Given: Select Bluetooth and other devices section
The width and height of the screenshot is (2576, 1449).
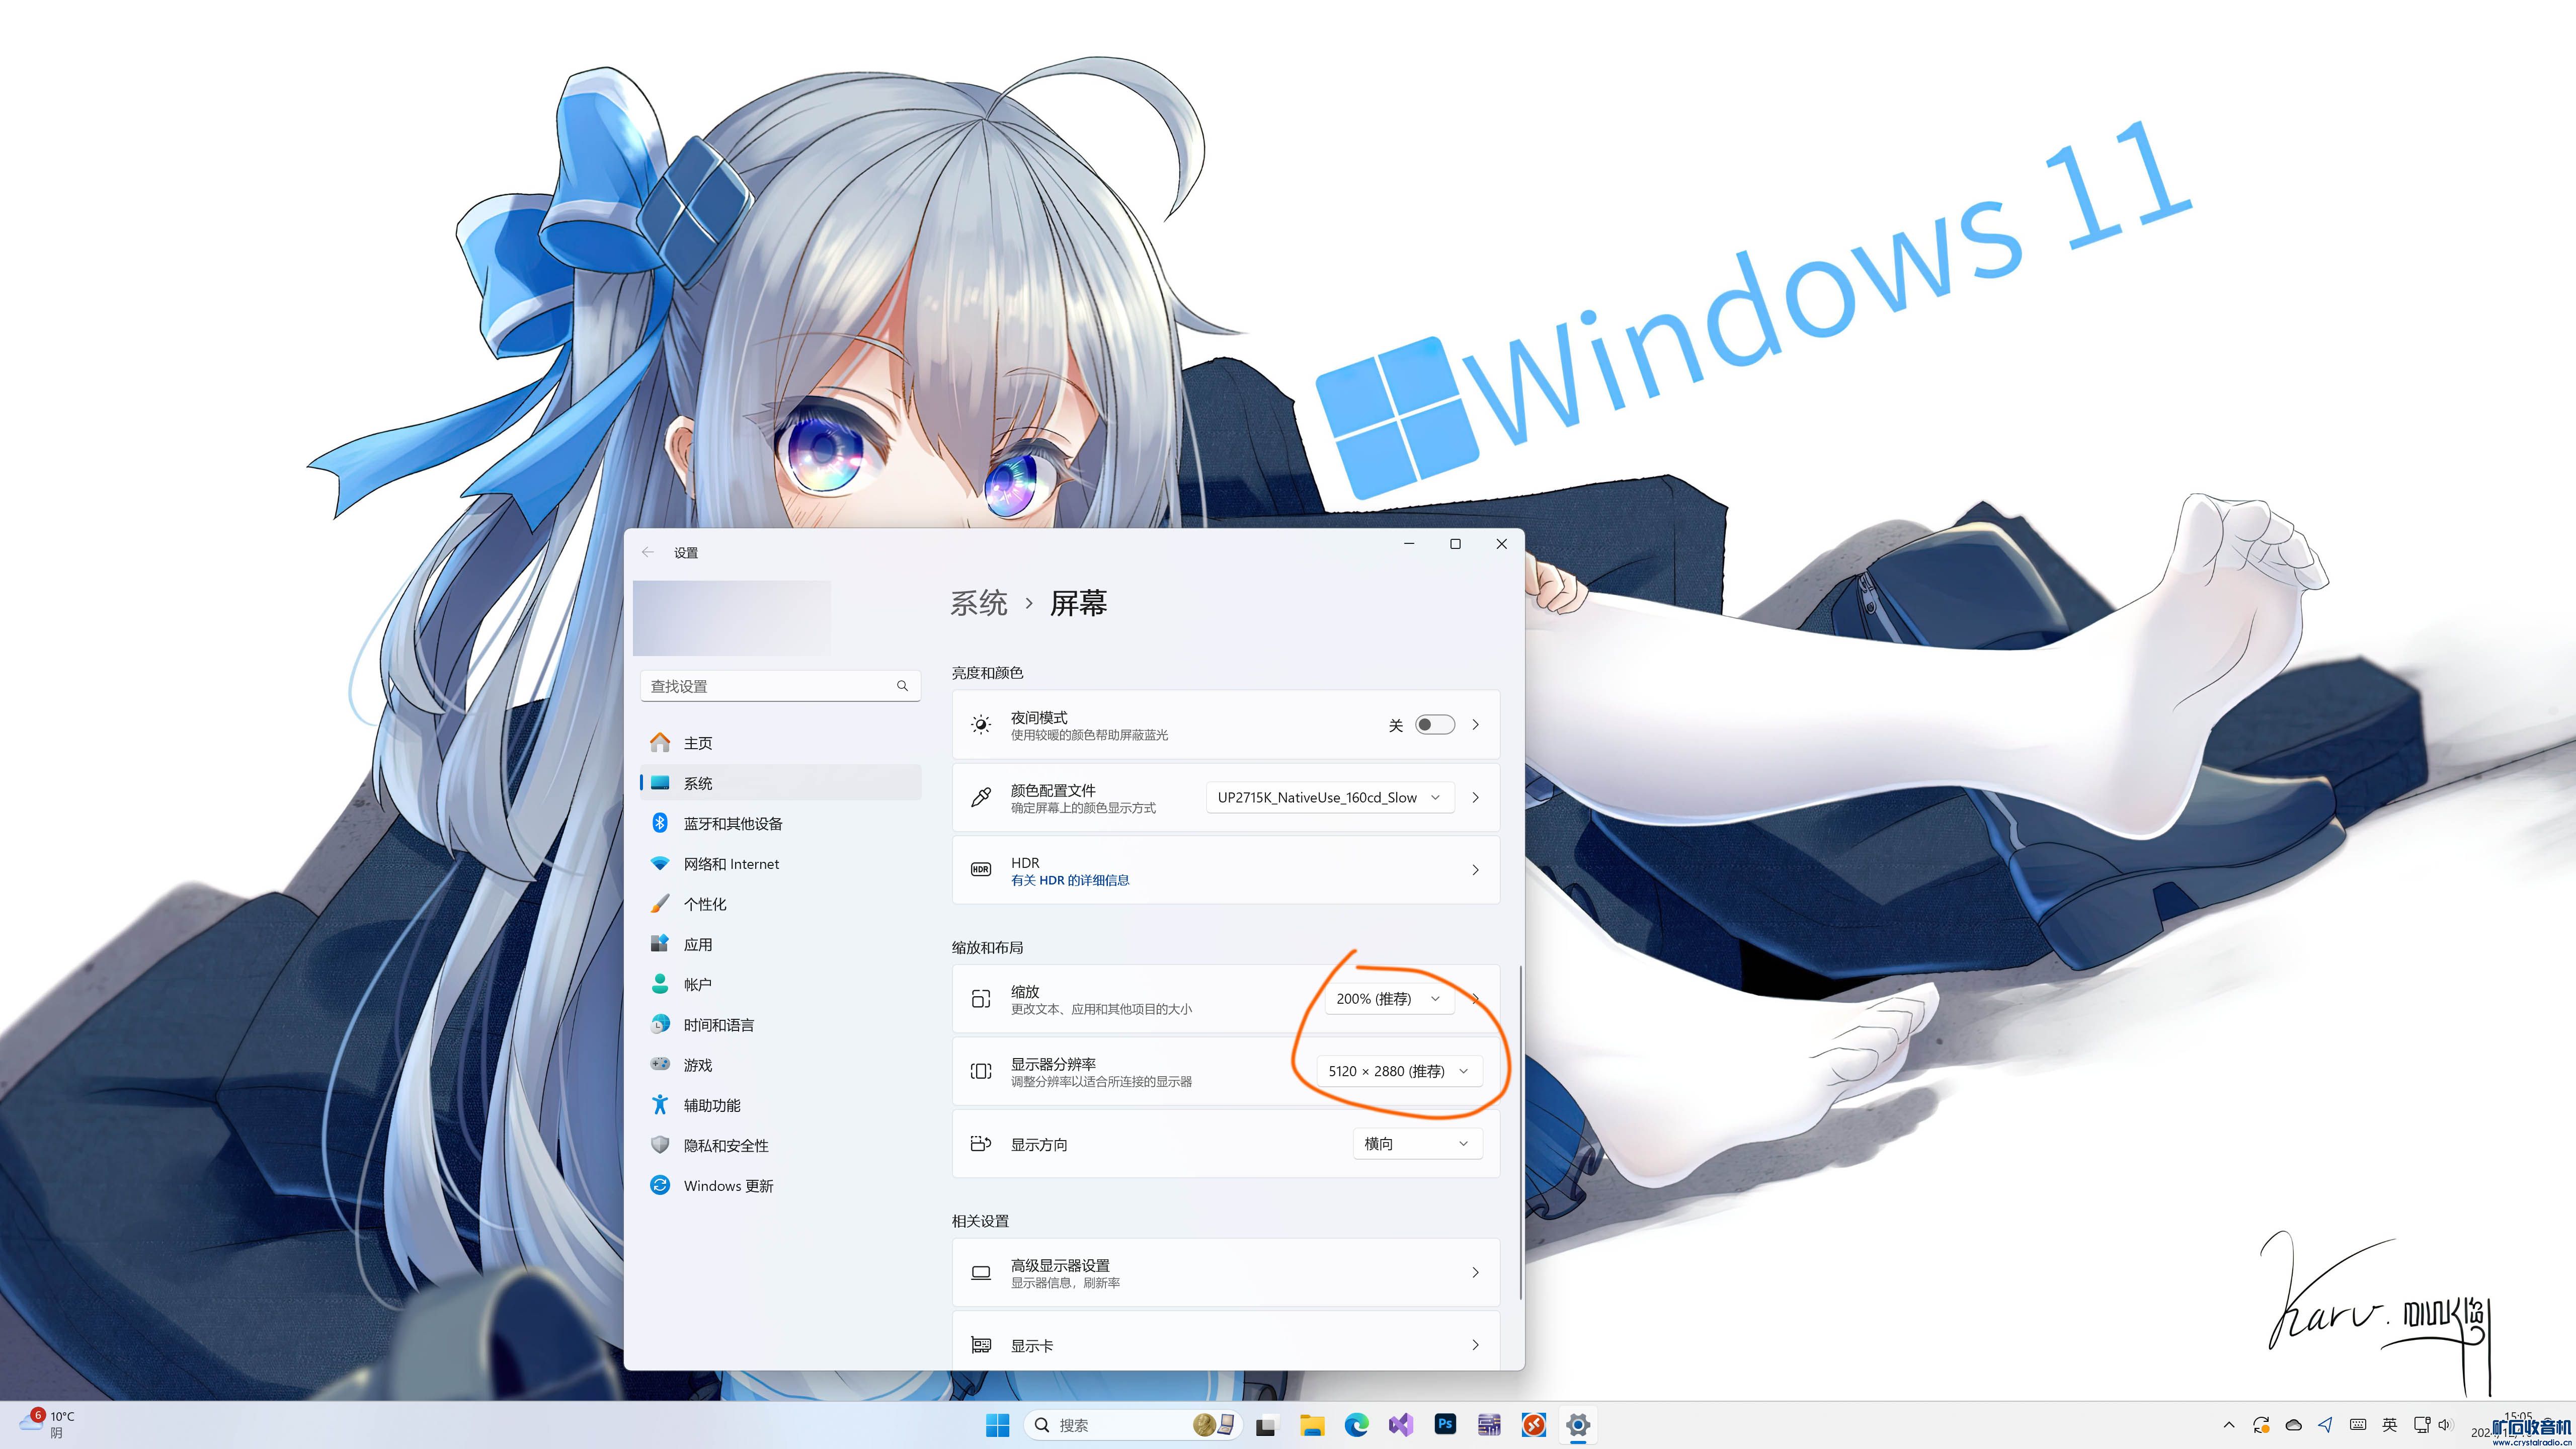Looking at the screenshot, I should tap(733, 823).
